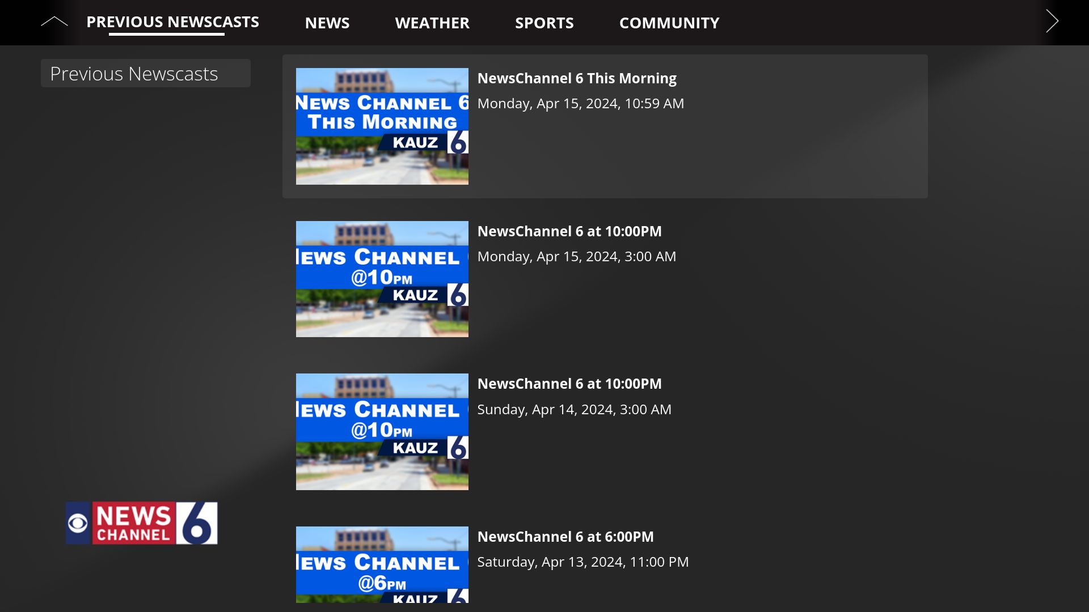The height and width of the screenshot is (612, 1089).
Task: Open the SPORTS section
Action: [544, 23]
